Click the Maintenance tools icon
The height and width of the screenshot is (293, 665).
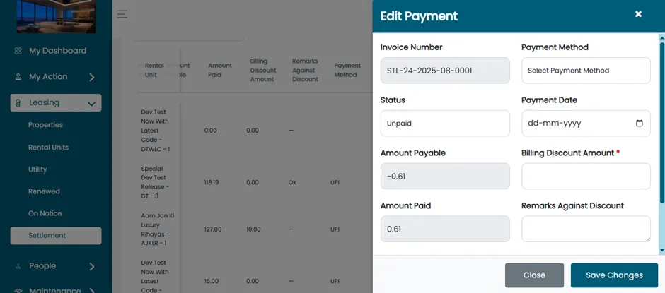[18, 291]
